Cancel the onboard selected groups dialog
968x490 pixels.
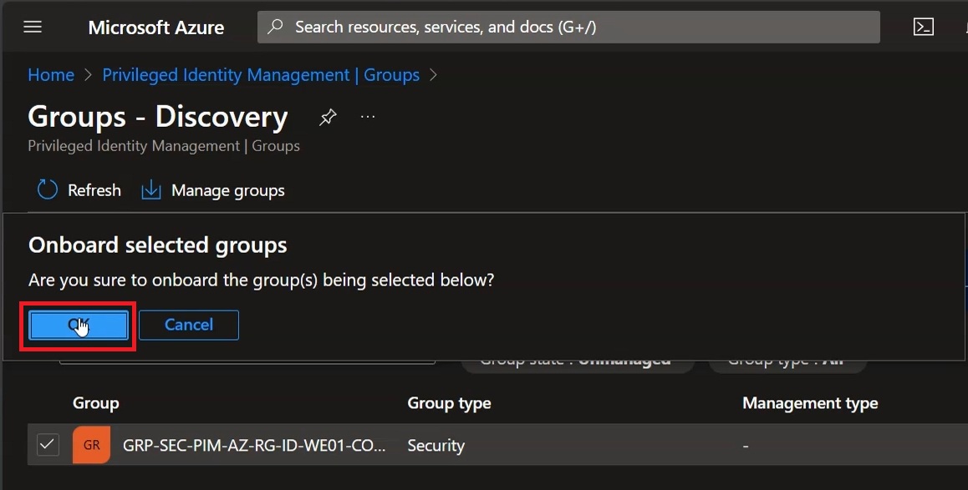(x=189, y=325)
